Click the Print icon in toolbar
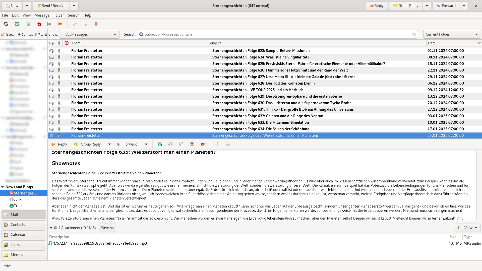Viewport: 482px width, 271px height. [6, 24]
